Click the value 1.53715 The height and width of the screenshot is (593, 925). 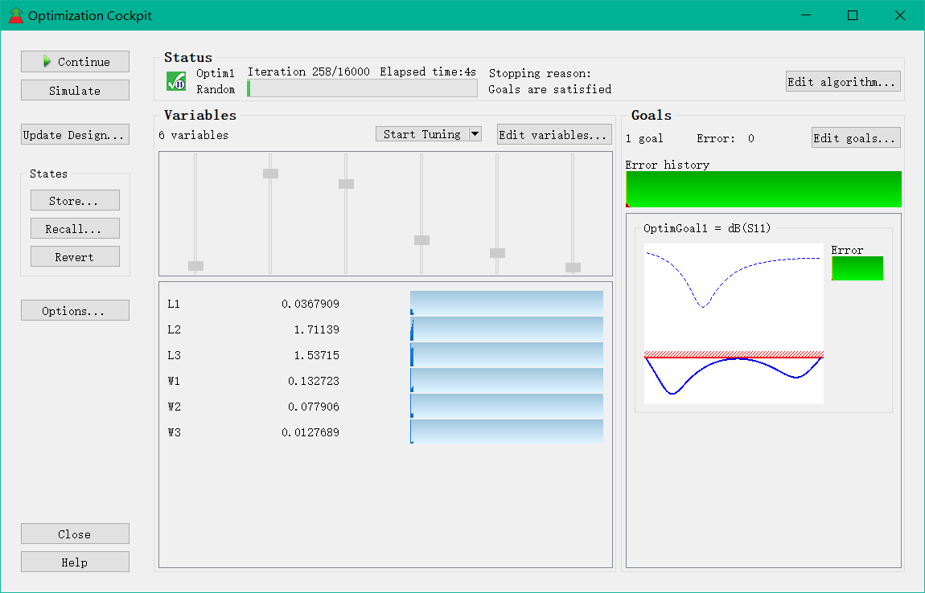pos(317,355)
